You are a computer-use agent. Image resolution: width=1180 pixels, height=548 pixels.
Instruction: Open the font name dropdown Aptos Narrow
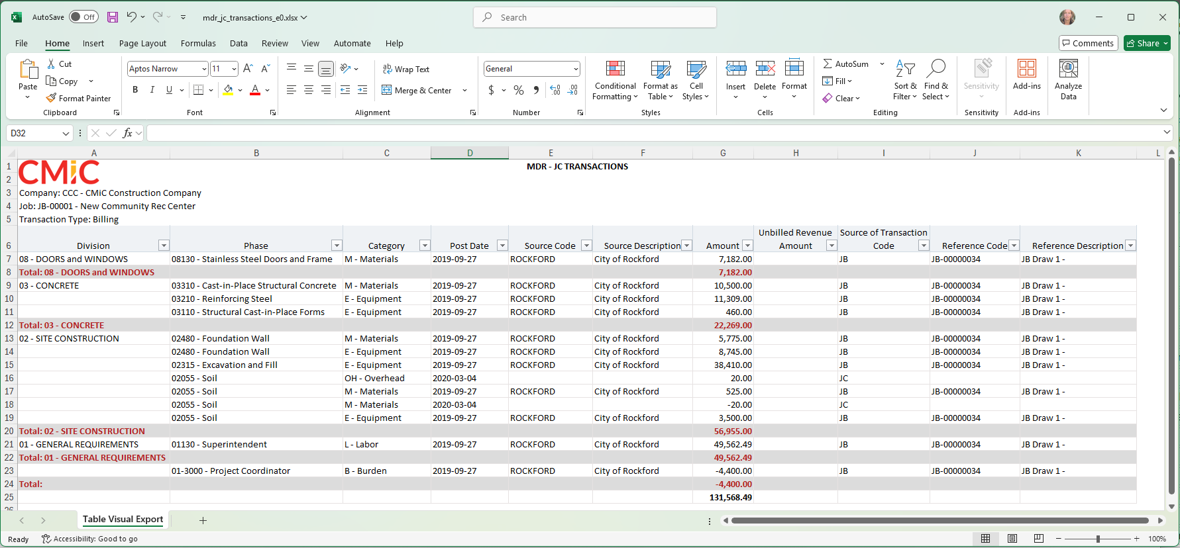204,69
